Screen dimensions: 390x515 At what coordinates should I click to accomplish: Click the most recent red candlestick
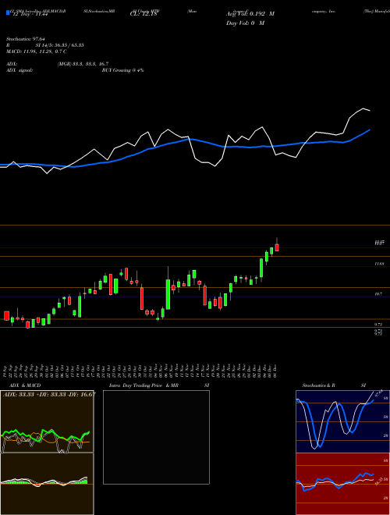click(x=277, y=247)
